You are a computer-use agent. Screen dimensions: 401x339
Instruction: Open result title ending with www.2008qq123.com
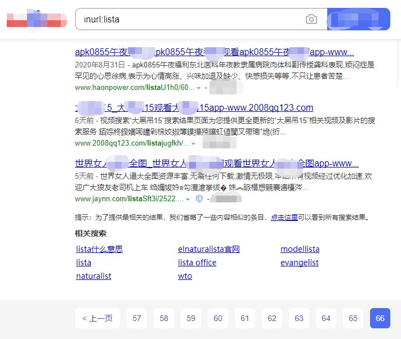[194, 107]
